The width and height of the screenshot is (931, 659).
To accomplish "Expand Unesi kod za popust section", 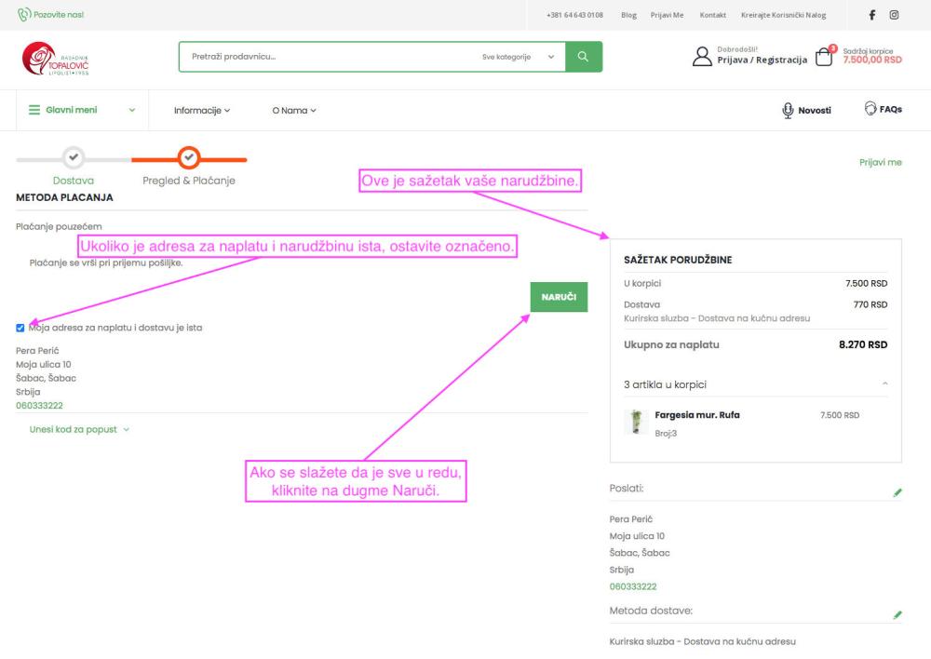I will tap(79, 429).
